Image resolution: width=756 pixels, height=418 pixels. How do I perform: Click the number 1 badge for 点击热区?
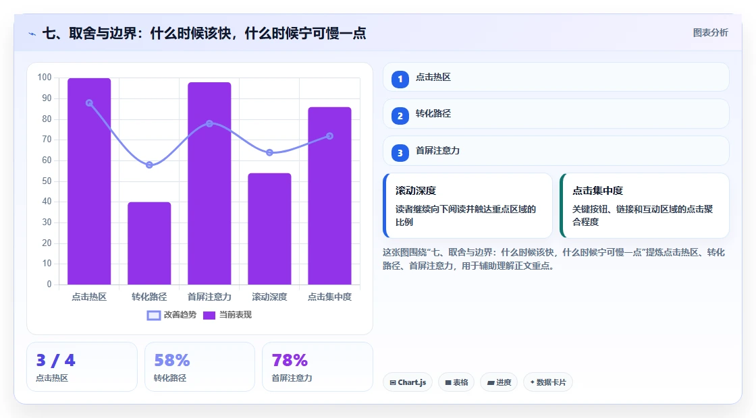tap(400, 79)
